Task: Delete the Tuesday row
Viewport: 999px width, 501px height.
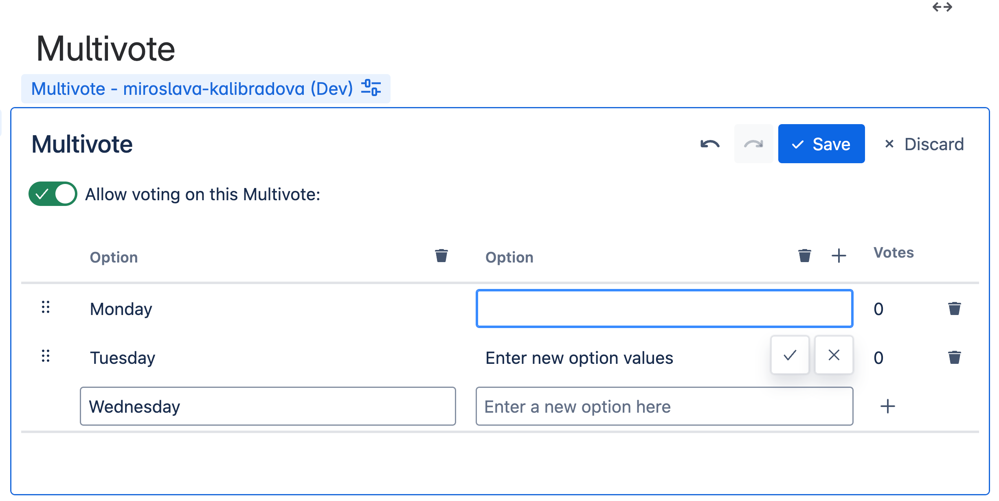Action: click(954, 358)
